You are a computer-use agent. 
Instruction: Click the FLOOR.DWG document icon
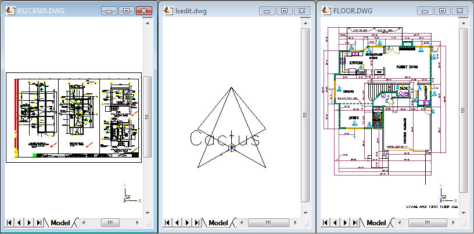pos(326,10)
